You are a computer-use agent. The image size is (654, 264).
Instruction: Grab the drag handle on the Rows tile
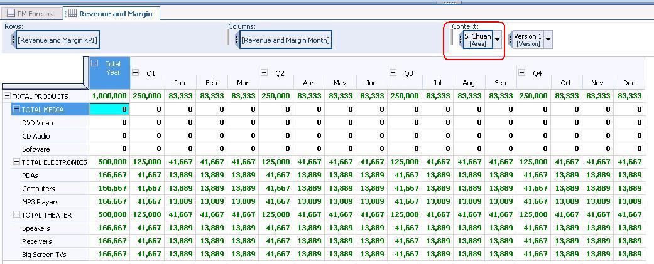[x=13, y=40]
